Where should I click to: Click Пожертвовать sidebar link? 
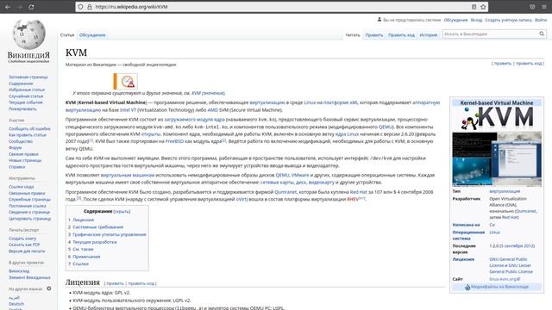(22, 109)
